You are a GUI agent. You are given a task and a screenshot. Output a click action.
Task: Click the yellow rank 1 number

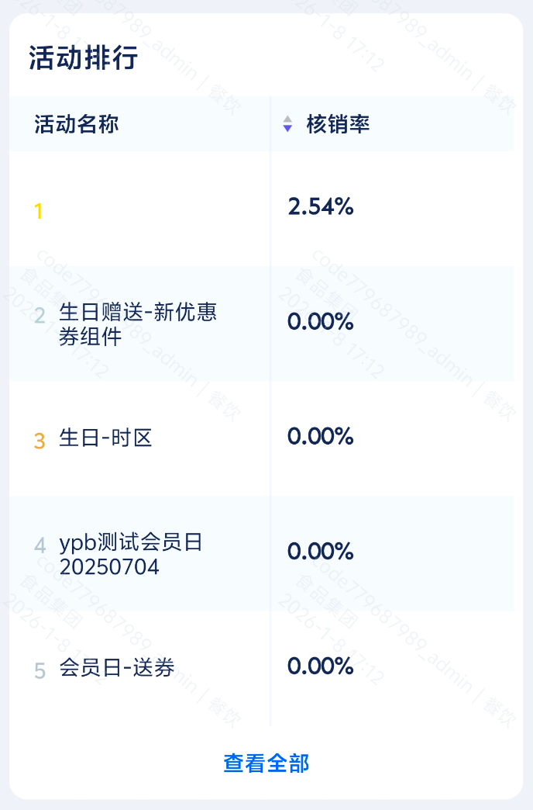[x=39, y=211]
